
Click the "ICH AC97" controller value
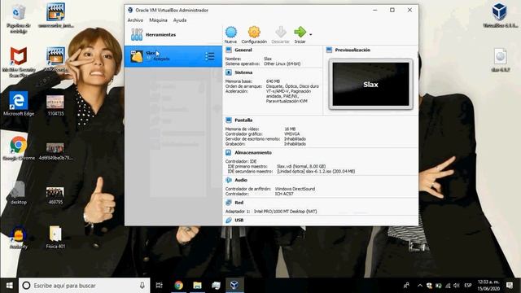point(284,194)
